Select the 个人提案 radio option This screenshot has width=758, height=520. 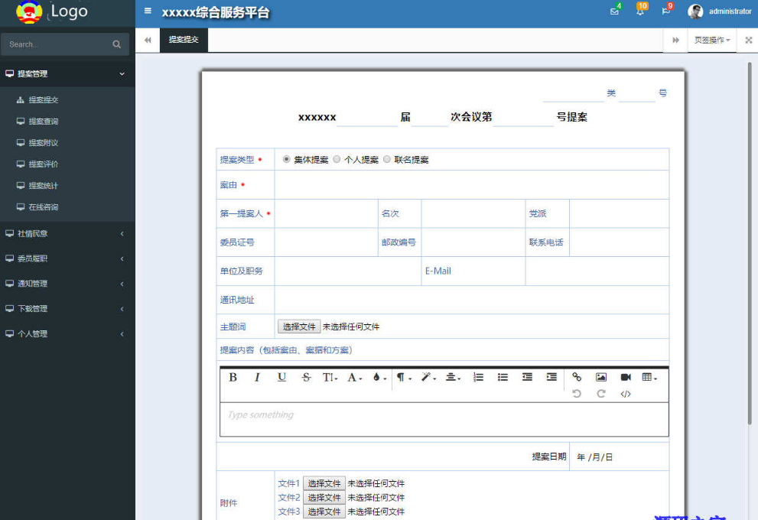tap(337, 159)
